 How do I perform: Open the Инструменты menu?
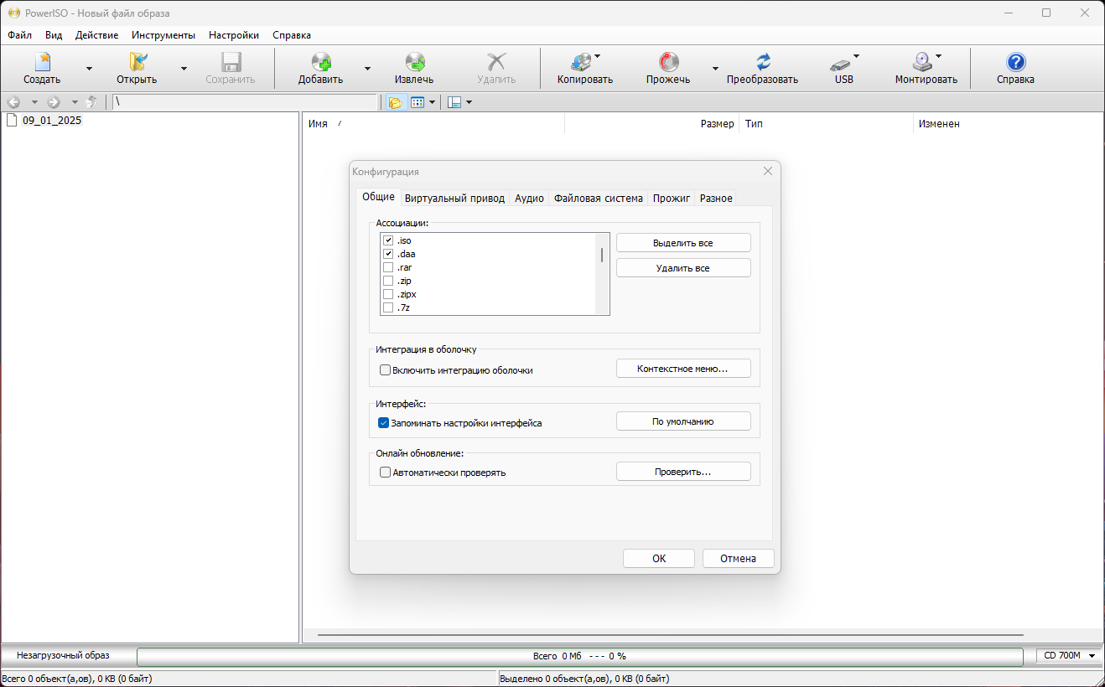(163, 35)
